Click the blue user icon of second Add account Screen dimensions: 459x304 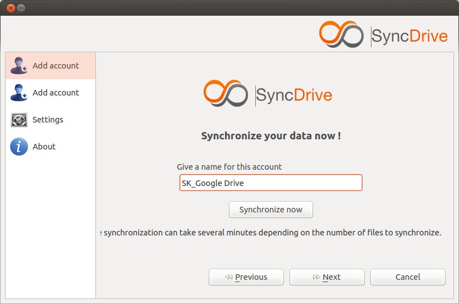point(19,93)
